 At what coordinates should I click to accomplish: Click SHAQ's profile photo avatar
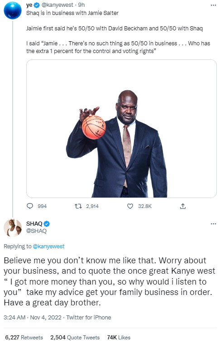13,228
